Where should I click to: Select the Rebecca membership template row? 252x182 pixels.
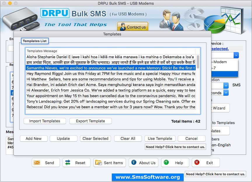click(x=111, y=107)
